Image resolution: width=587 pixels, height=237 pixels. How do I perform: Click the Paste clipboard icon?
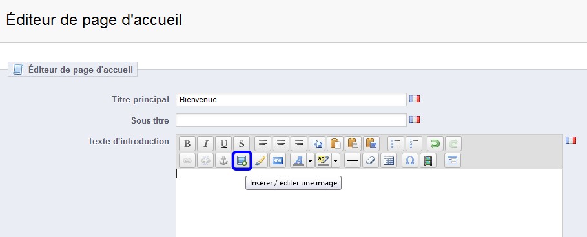point(335,144)
